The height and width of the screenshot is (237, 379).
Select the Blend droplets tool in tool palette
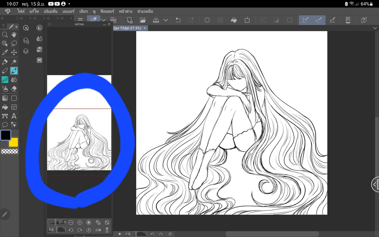pos(14,79)
